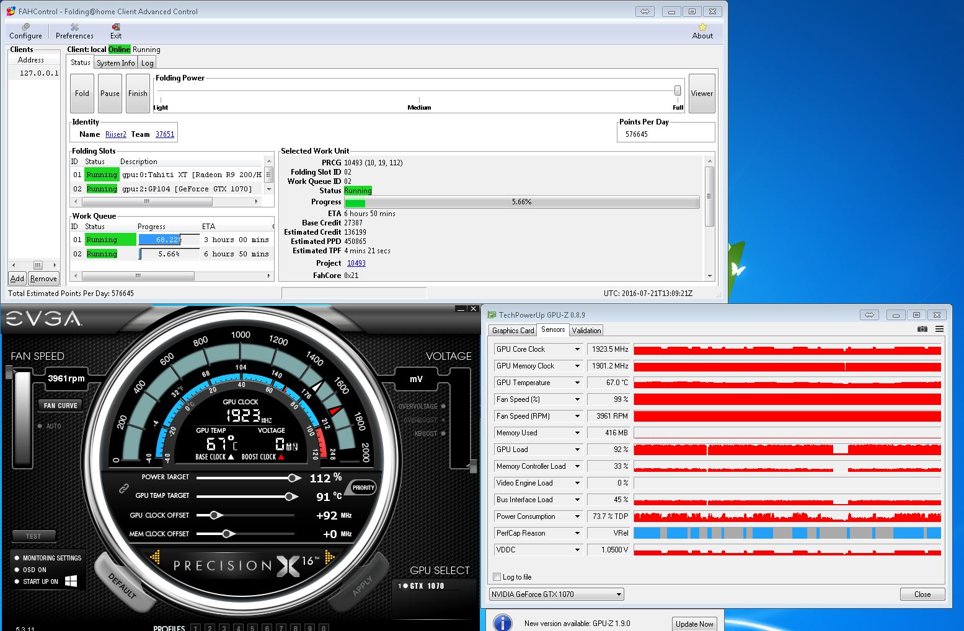Open Preferences in FAHControl toolbar

point(74,32)
